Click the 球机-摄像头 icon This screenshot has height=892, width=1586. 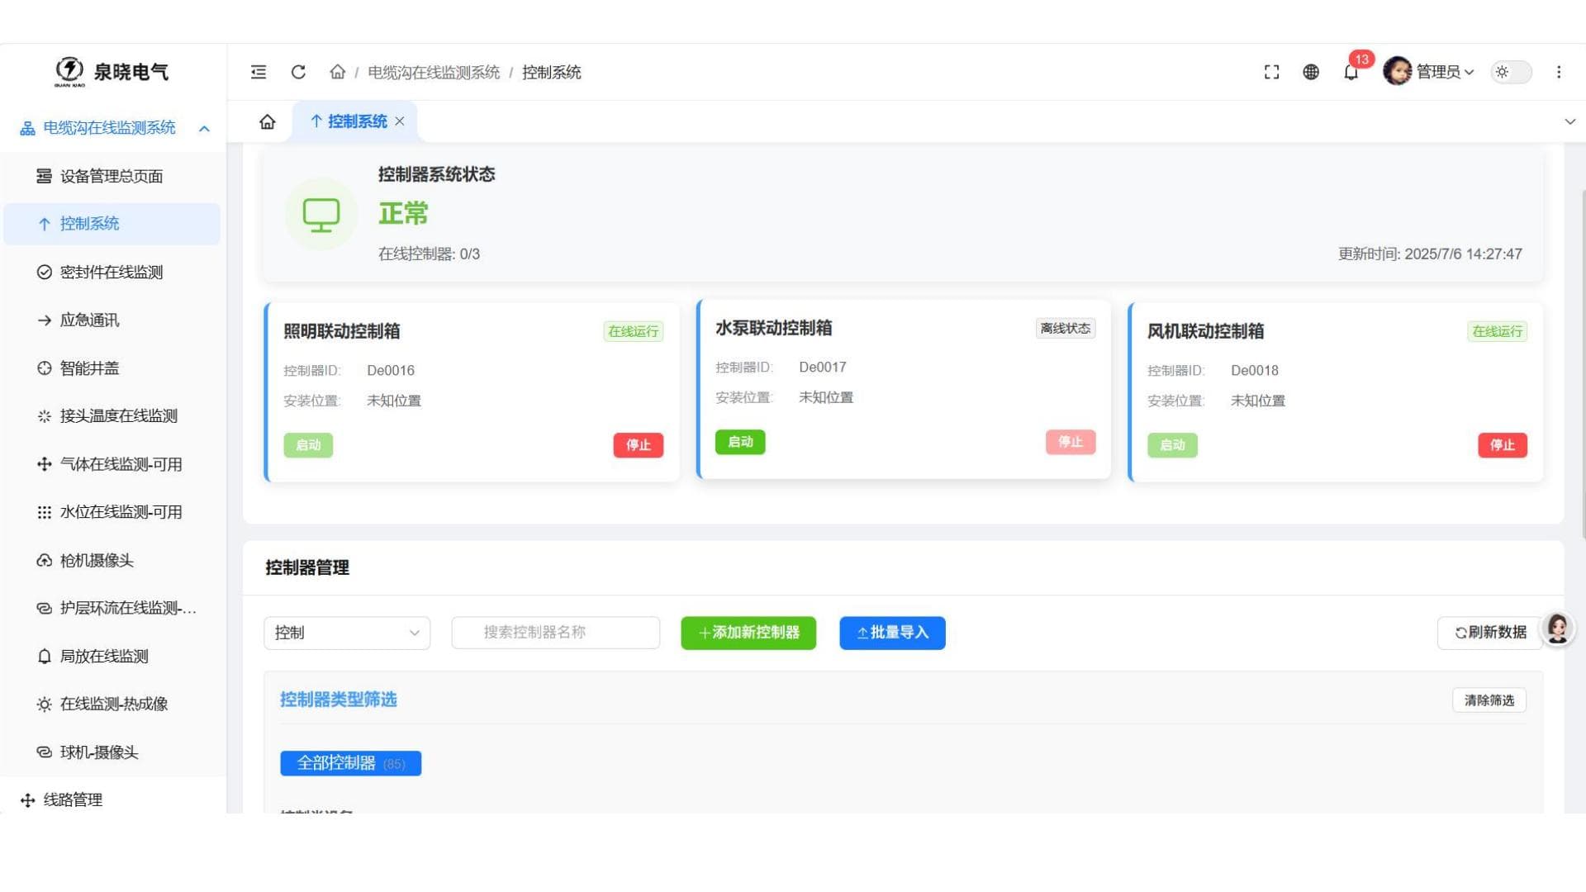[44, 752]
